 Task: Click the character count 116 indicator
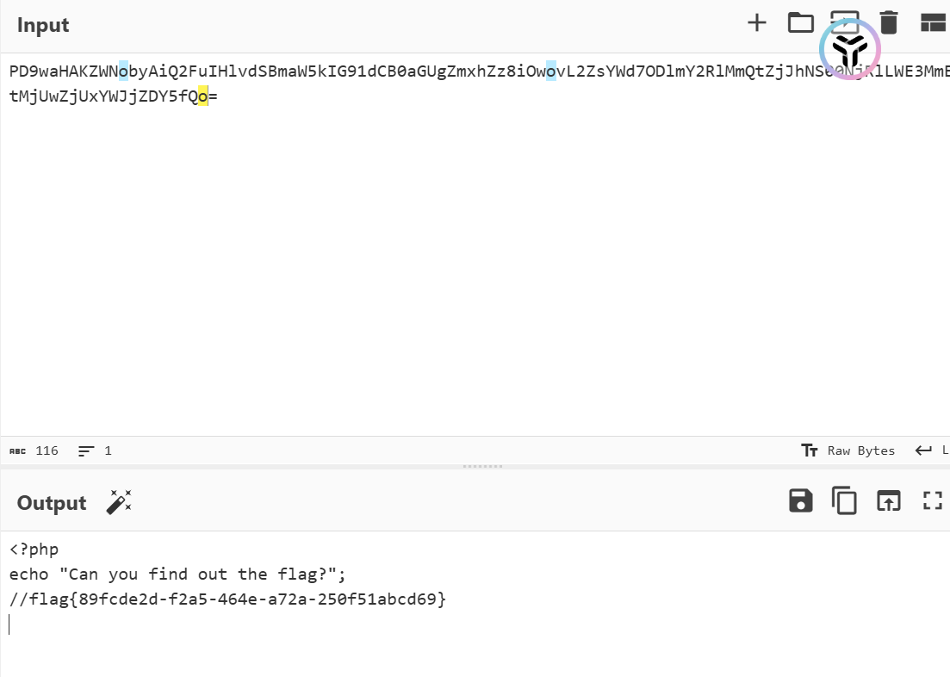pos(34,450)
